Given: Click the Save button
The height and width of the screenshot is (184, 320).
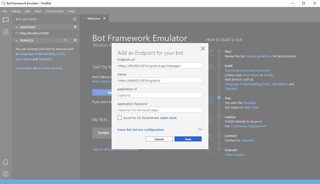Looking at the screenshot, I should [x=188, y=139].
